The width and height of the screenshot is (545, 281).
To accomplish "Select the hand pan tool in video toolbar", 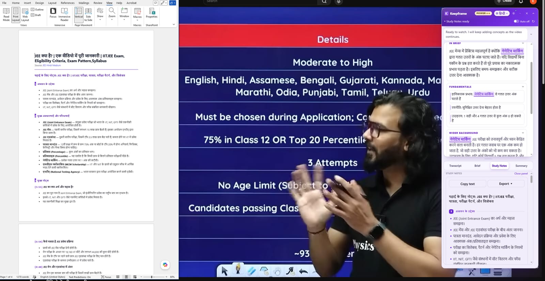I will (x=277, y=271).
